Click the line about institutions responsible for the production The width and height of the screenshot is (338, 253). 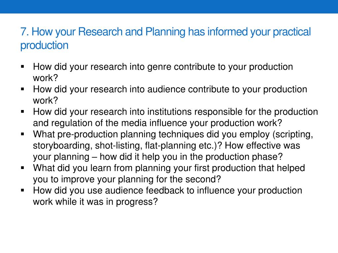[x=176, y=112]
